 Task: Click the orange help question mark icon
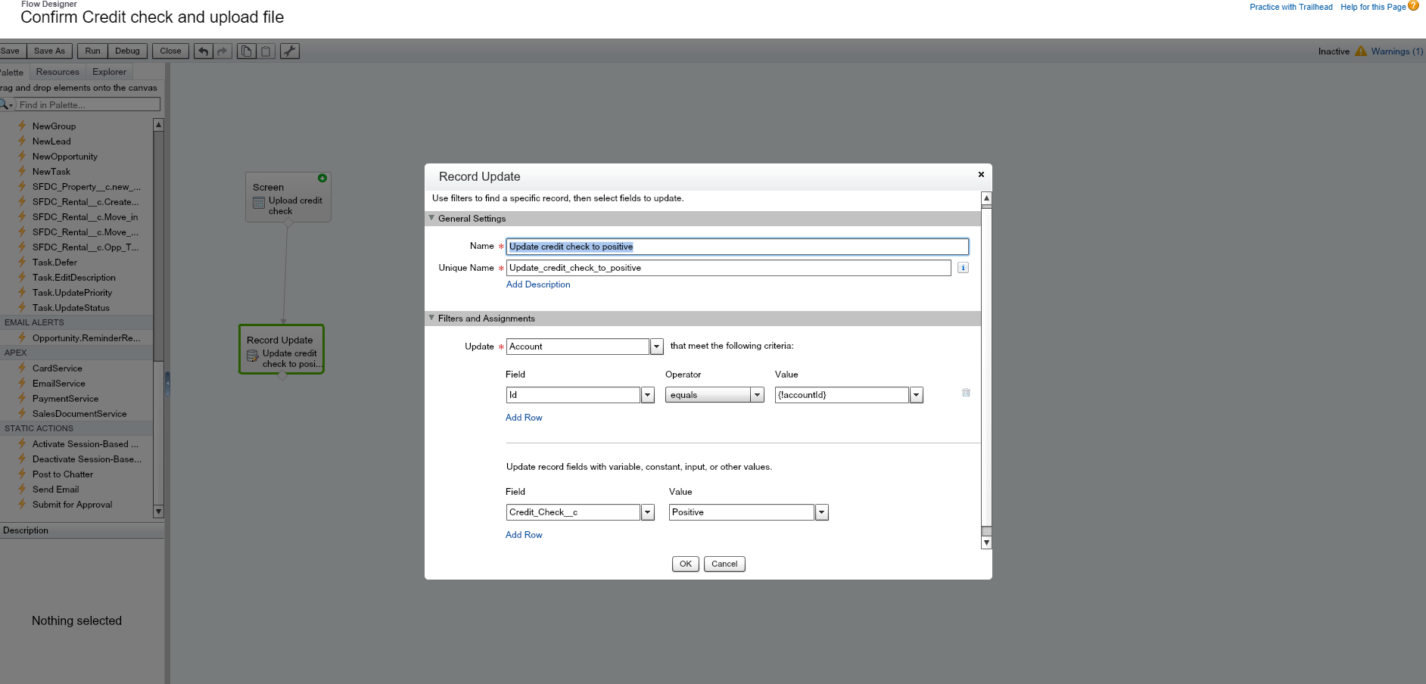click(1413, 5)
